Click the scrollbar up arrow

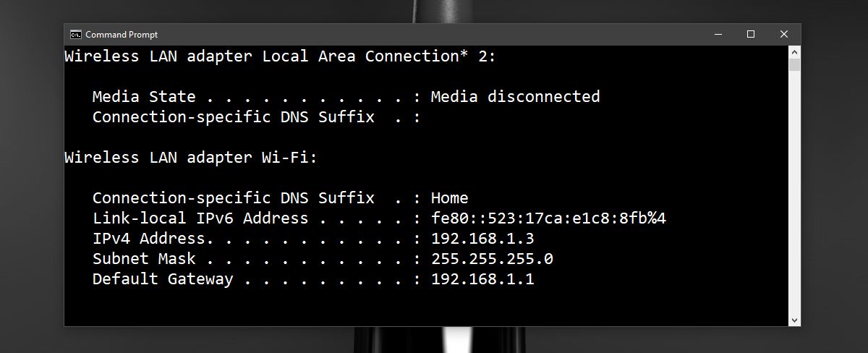[794, 52]
